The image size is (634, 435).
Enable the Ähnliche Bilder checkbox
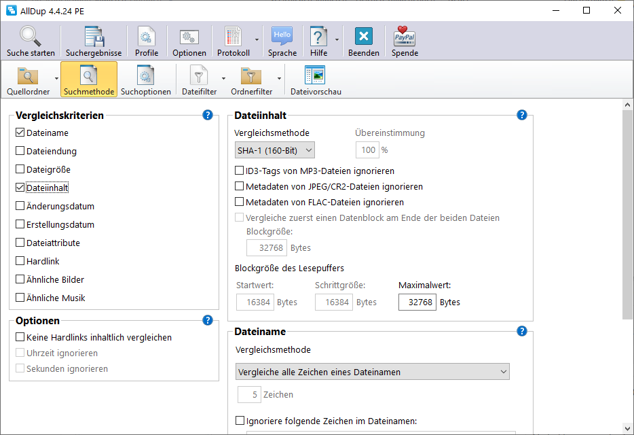(20, 280)
